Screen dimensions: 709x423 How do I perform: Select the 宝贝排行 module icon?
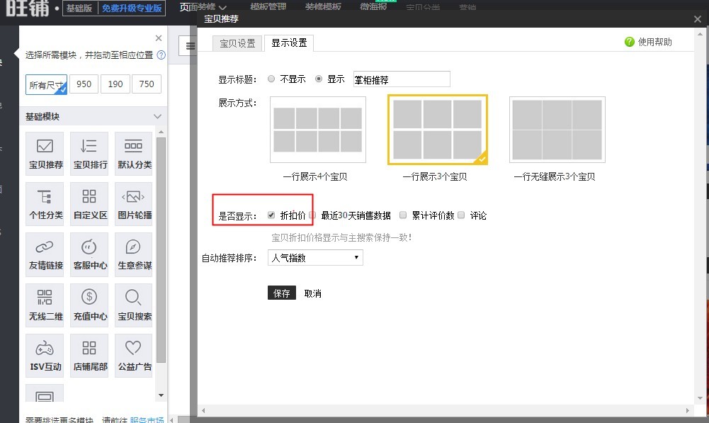tap(89, 153)
